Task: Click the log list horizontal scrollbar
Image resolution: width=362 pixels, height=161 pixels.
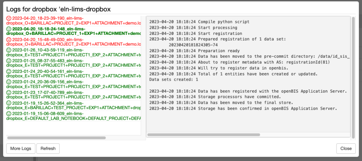Action: tap(56, 138)
